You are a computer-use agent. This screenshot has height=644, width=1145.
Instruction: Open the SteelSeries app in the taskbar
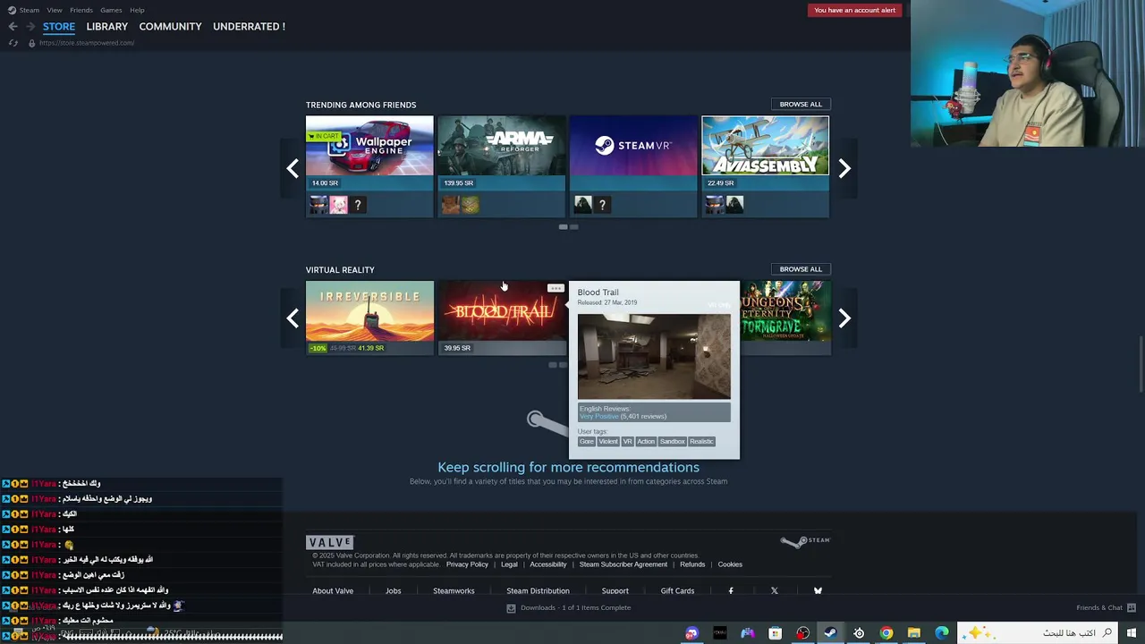click(859, 633)
